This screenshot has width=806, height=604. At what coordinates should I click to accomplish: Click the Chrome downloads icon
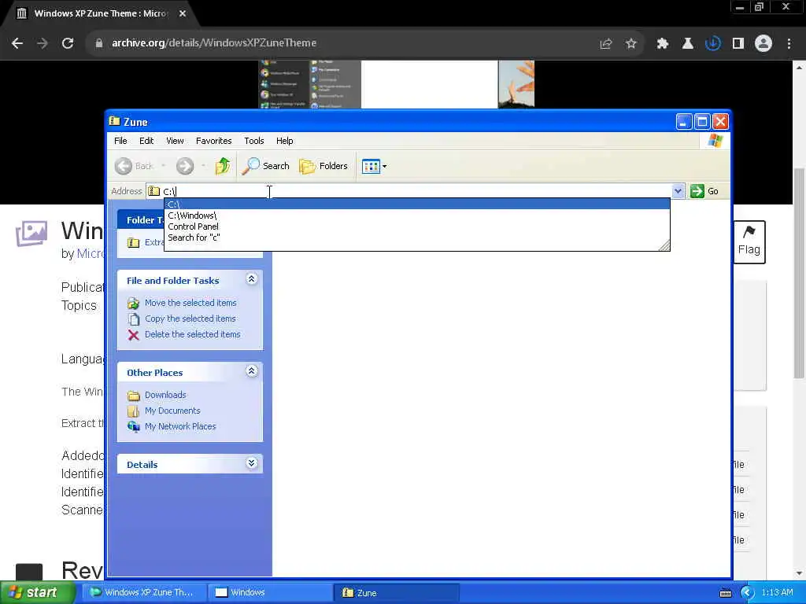(x=713, y=44)
